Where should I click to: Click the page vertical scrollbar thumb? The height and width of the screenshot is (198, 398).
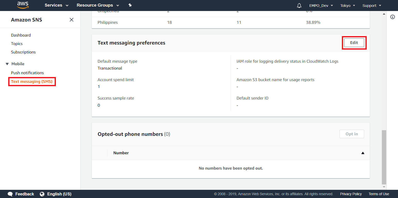click(x=384, y=157)
